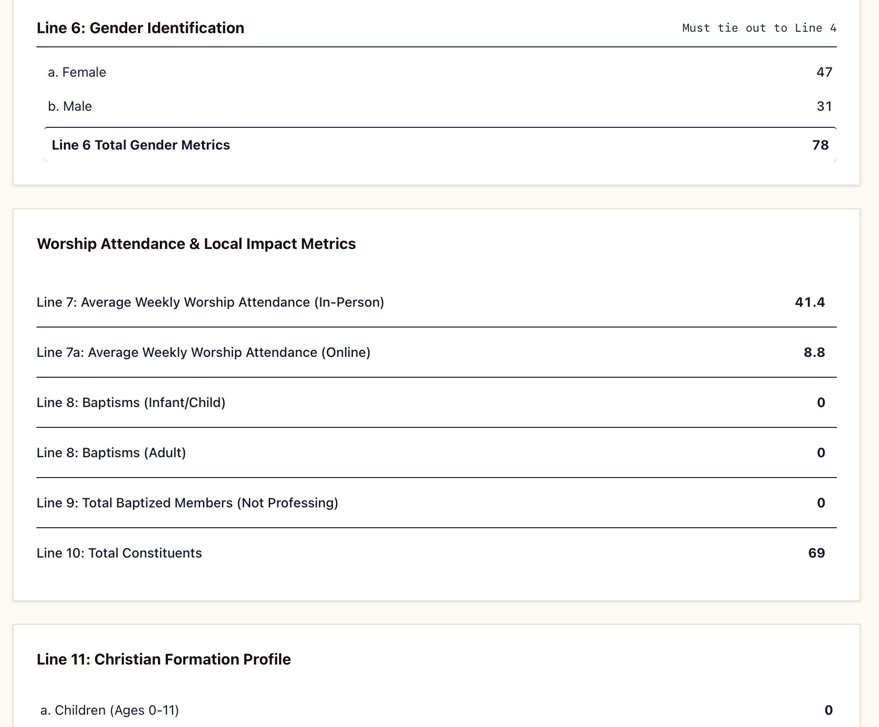879x727 pixels.
Task: Select the Children (Ages 0-11) value 0
Action: 828,710
